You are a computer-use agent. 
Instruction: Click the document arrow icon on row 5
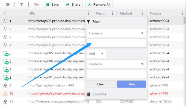pos(6,53)
